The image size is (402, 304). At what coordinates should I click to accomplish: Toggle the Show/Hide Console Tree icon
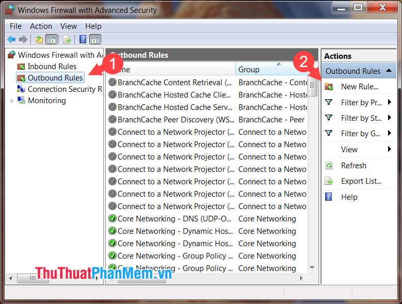51,39
